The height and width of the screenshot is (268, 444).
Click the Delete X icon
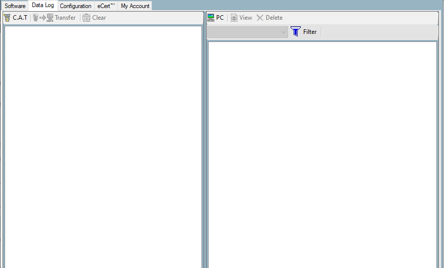[260, 18]
